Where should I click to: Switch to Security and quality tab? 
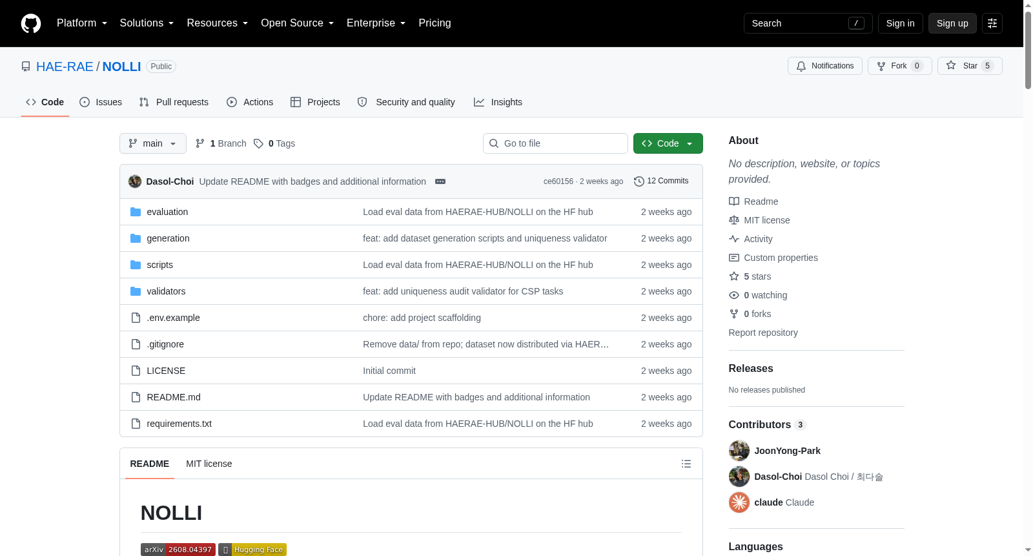pos(406,102)
